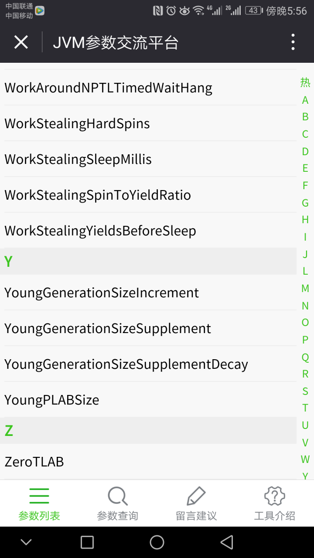Viewport: 314px width, 558px height.
Task: Jump to letter W in side index
Action: coord(305,459)
